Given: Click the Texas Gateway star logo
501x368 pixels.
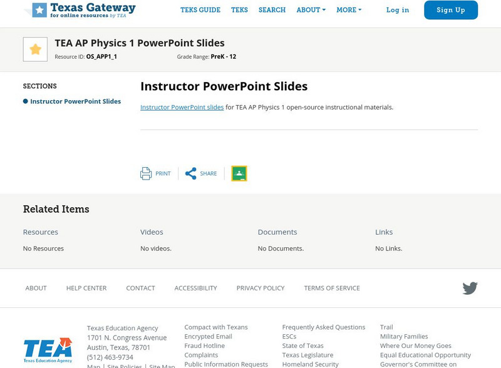Looking at the screenshot, I should 36,11.
